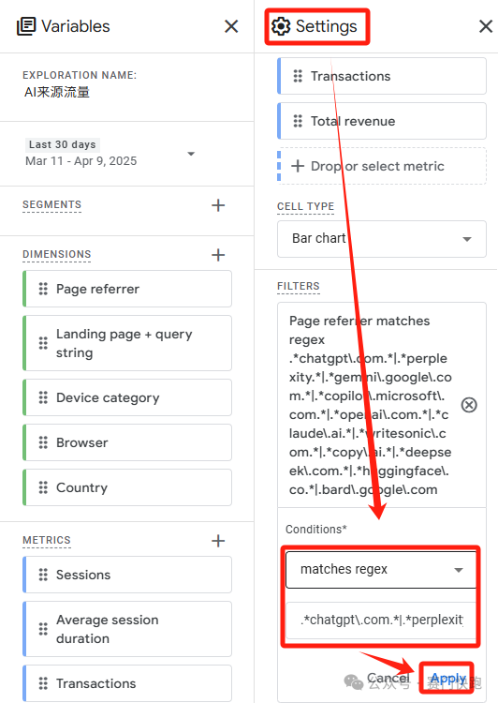Click the regex expression input field

click(381, 621)
